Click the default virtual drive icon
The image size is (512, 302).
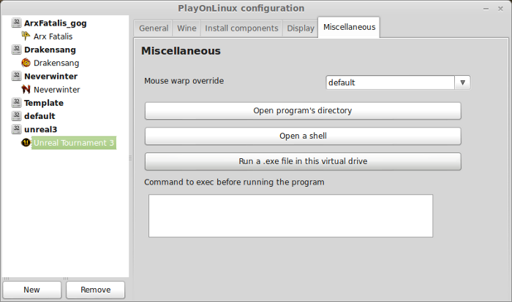click(16, 116)
